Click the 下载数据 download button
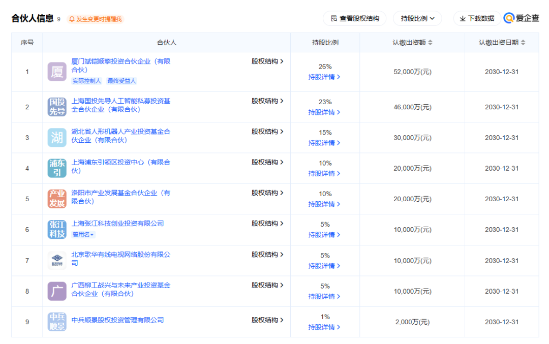 point(476,18)
